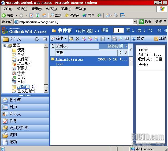
Task: Open the 搜索 search toolbar button
Action: click(x=56, y=15)
